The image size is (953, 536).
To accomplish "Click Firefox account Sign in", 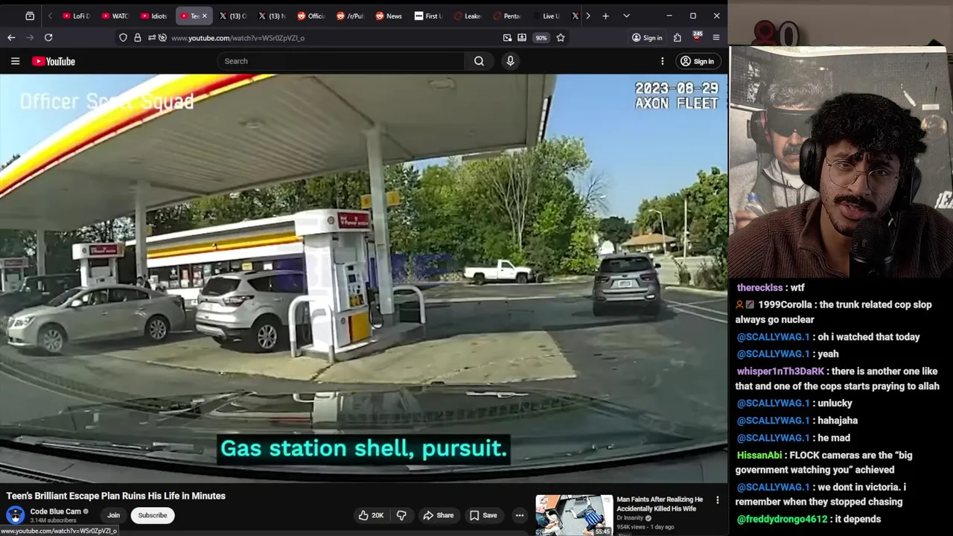I will pos(647,37).
